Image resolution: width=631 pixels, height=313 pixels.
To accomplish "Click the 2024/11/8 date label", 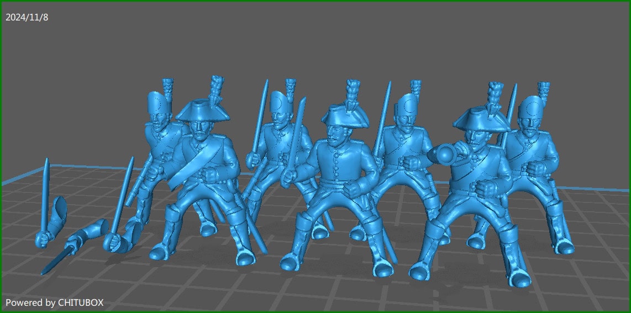I will pyautogui.click(x=27, y=17).
